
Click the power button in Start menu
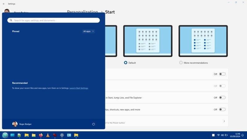pyautogui.click(x=94, y=124)
